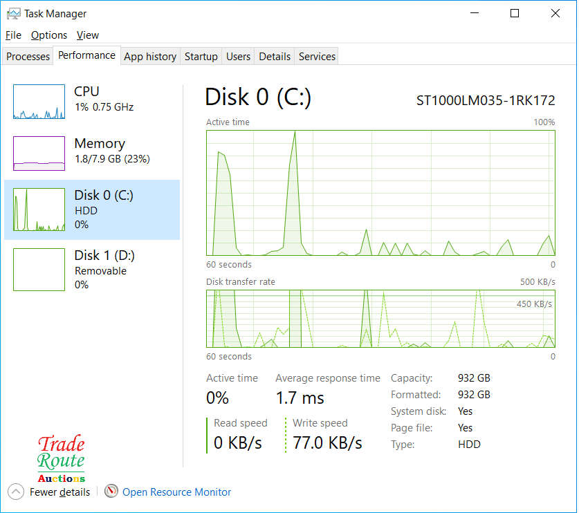Open the File menu
Screen dimensions: 579x513
(13, 35)
